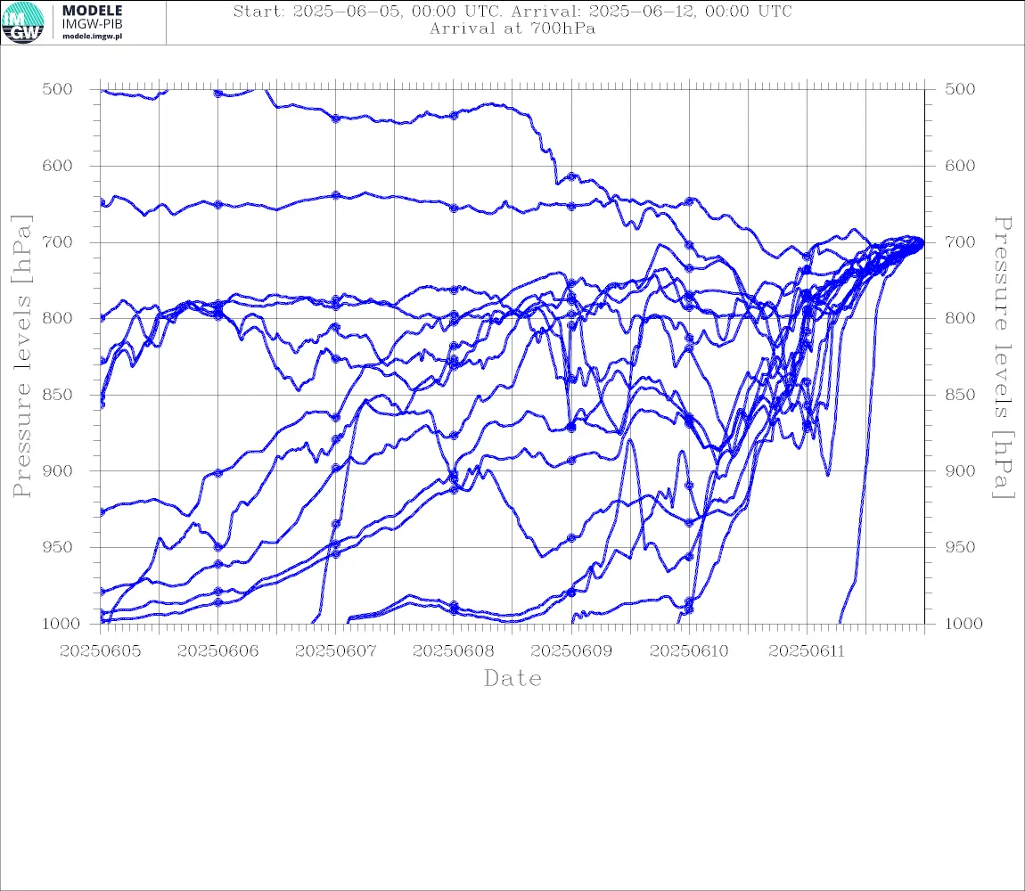Click the left axis 800 label
This screenshot has height=891, width=1025.
(58, 318)
